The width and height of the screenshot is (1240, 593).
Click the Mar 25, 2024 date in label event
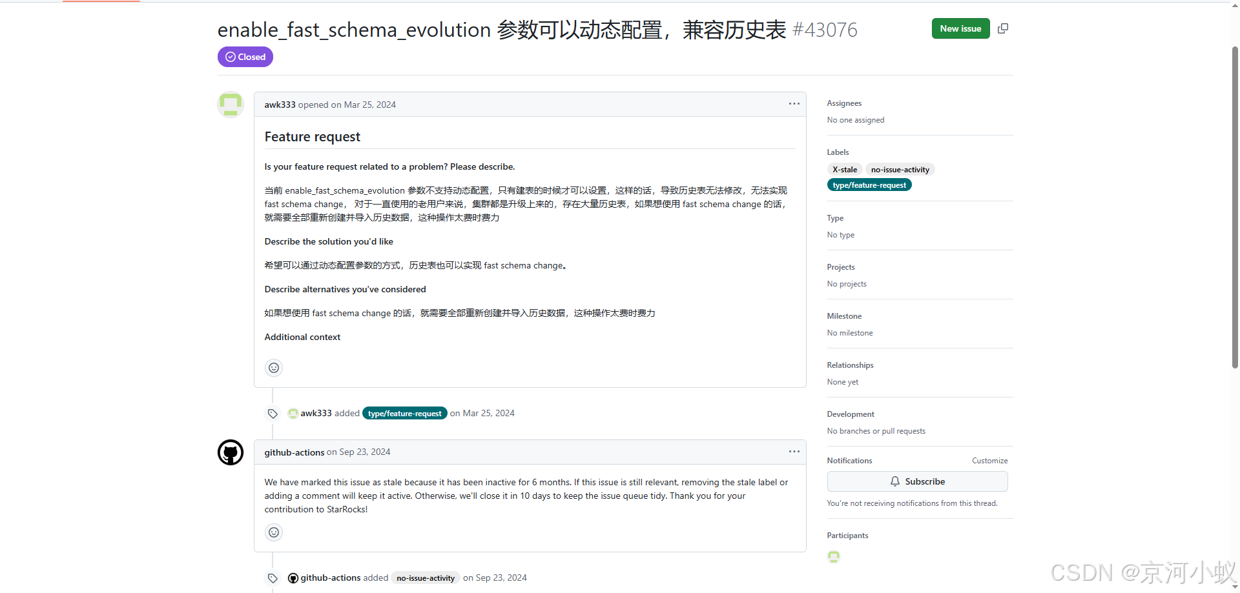(489, 414)
